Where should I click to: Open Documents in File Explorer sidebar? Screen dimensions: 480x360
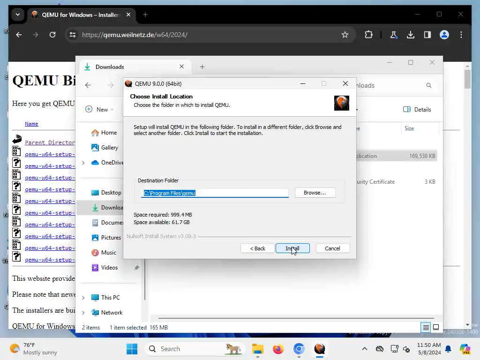pos(107,223)
